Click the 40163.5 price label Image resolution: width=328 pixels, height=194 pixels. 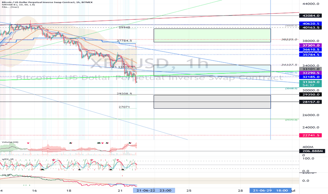(311, 28)
